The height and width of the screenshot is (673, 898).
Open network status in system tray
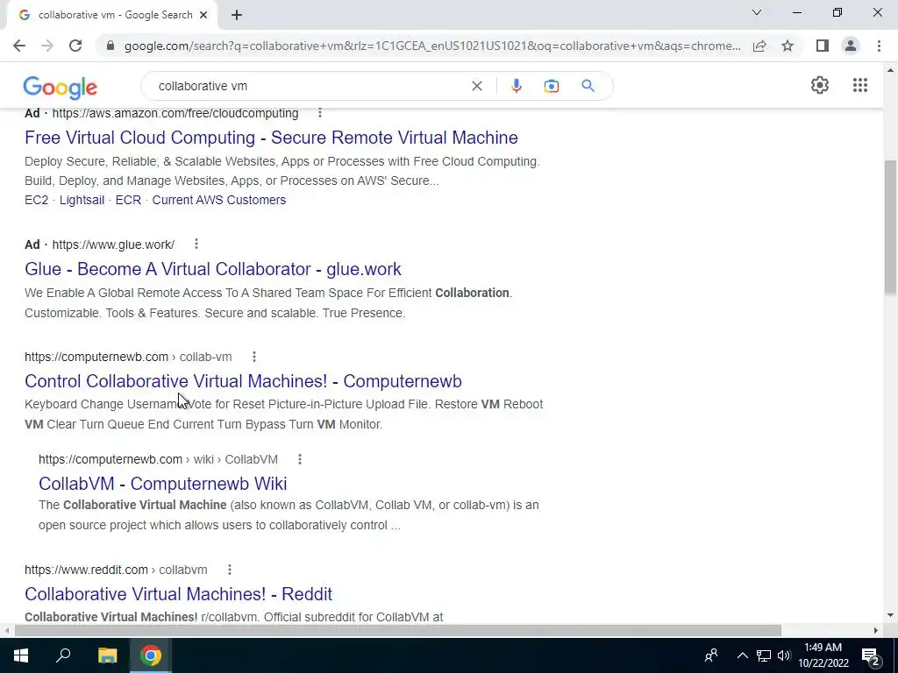(764, 655)
